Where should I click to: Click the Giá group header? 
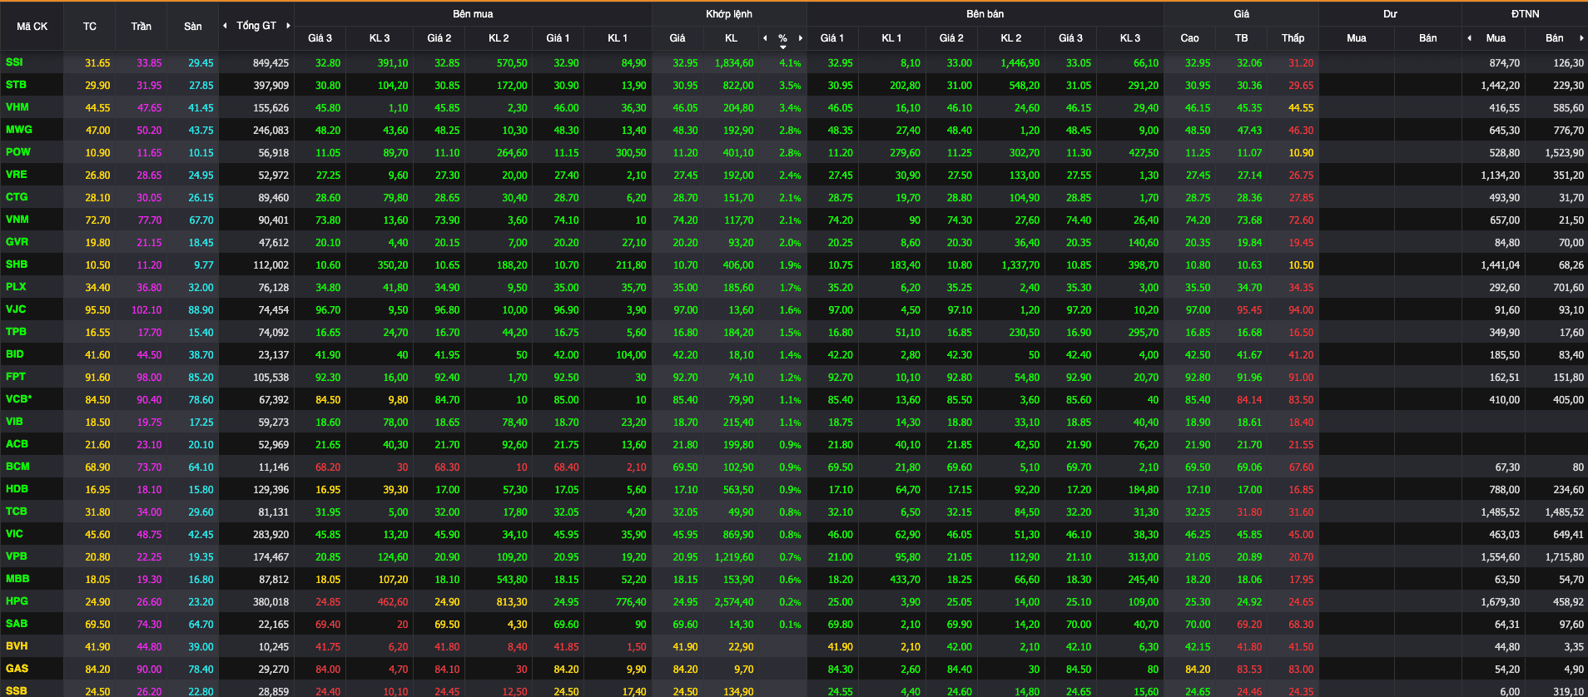tap(1241, 14)
